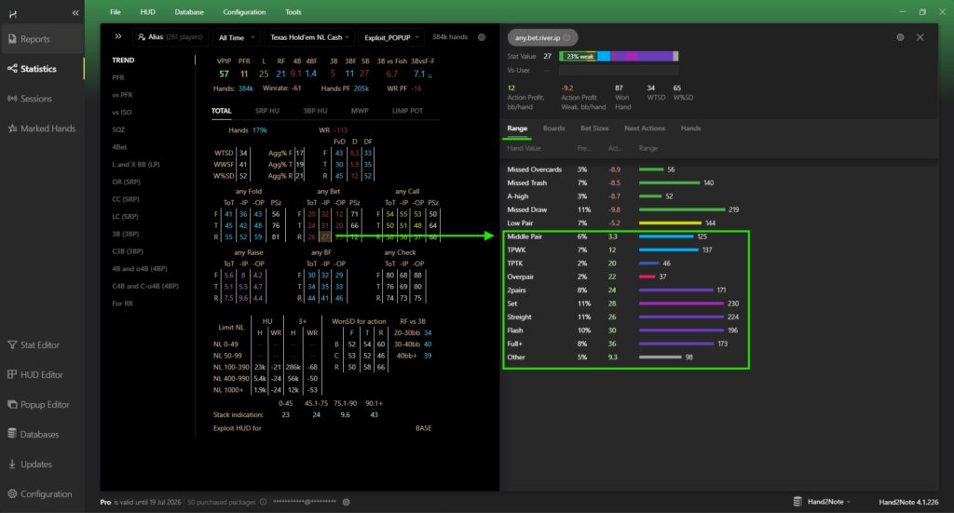Go to Marked Hands

[47, 128]
